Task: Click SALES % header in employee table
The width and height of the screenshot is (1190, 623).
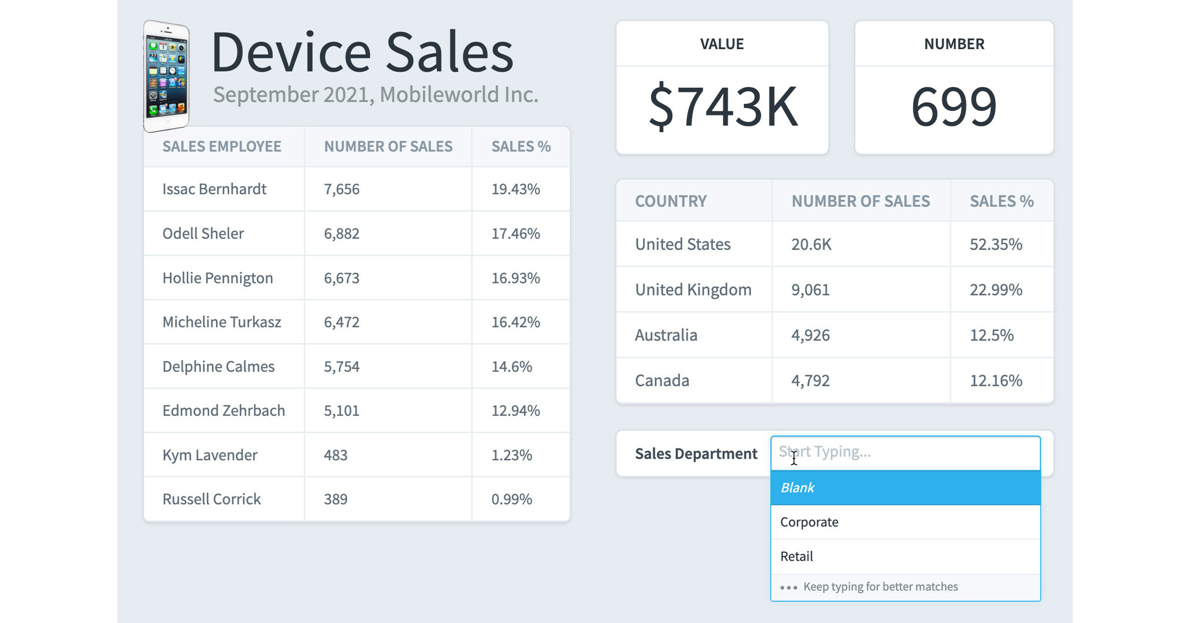Action: [520, 147]
